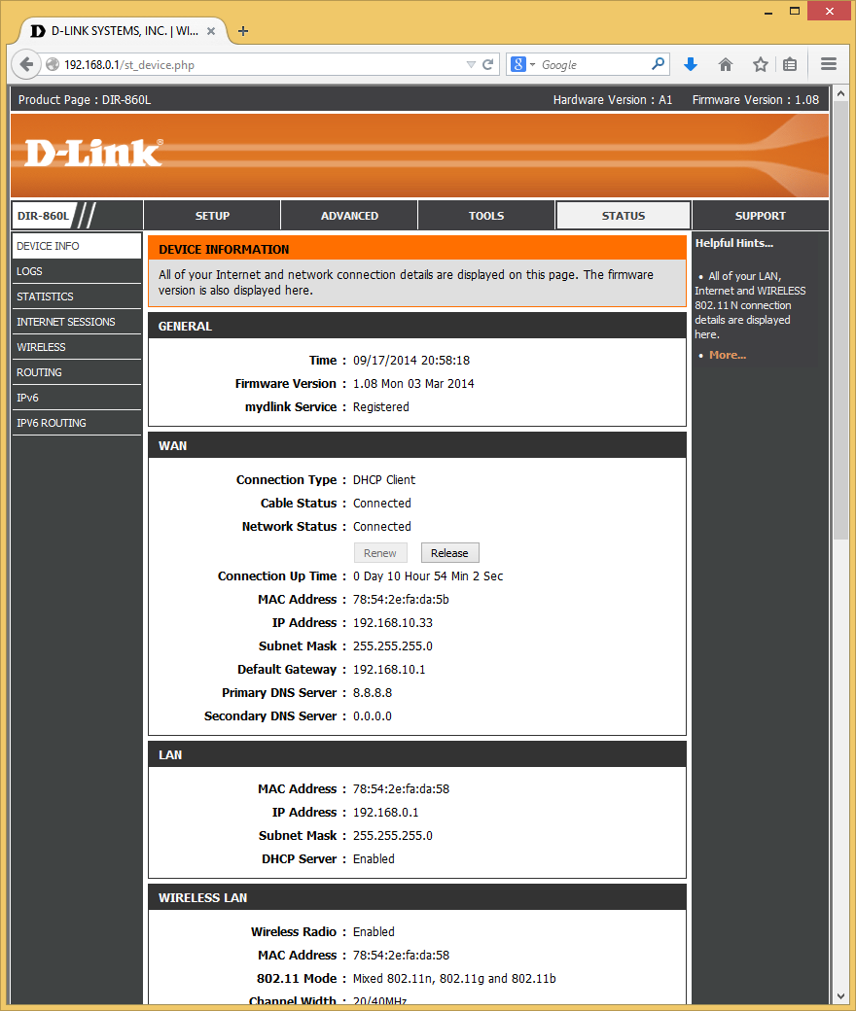The width and height of the screenshot is (856, 1011).
Task: Click the LAN IP address 192.168.0.1
Action: pos(385,812)
